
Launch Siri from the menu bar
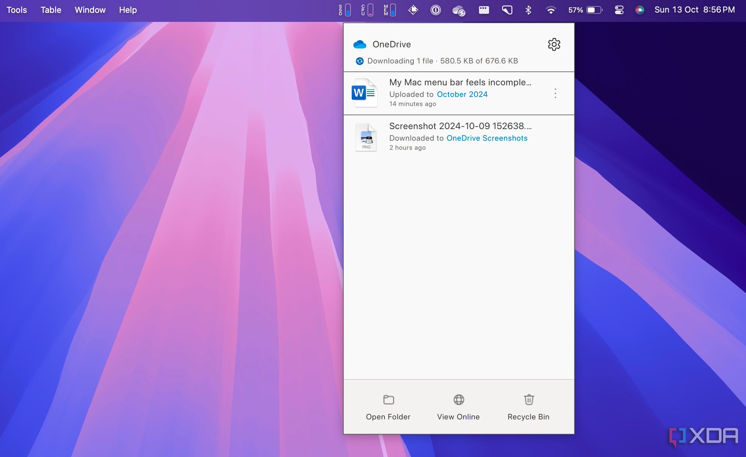[640, 10]
